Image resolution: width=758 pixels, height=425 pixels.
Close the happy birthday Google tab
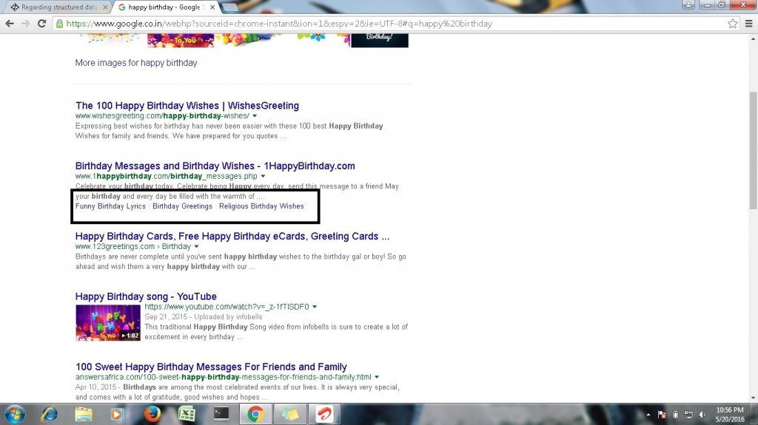(x=212, y=7)
